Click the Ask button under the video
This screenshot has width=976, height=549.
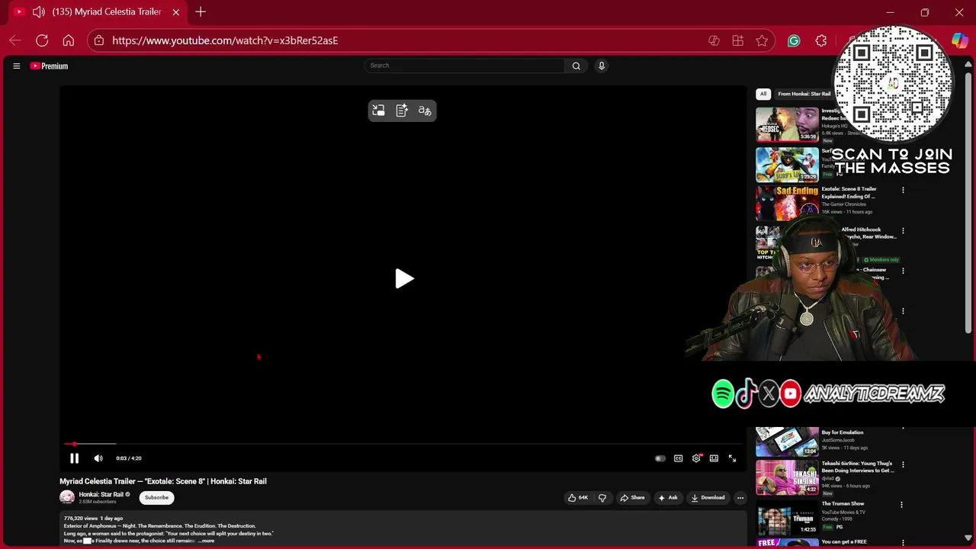click(x=668, y=498)
